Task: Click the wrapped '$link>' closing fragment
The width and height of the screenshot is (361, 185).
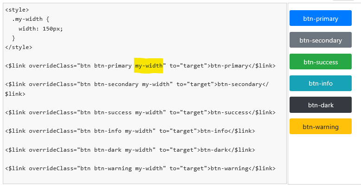Action: pos(15,94)
